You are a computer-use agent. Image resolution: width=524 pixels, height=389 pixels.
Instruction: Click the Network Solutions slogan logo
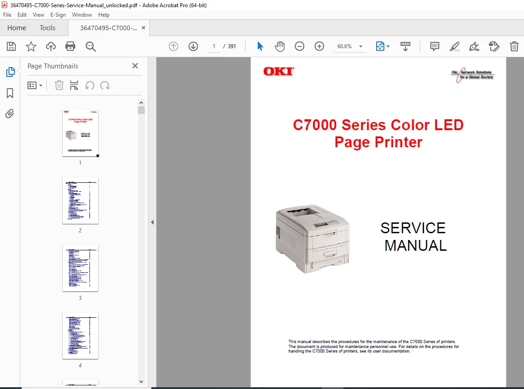point(472,74)
